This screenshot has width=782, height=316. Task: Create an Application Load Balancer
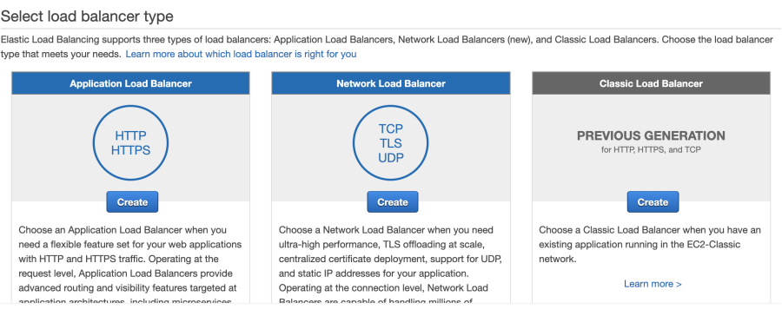tap(132, 202)
